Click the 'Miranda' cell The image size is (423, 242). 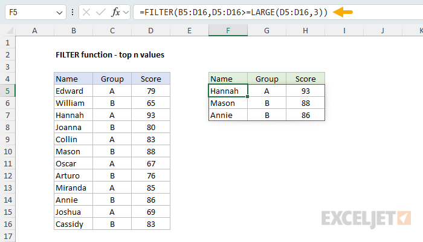[x=73, y=188]
